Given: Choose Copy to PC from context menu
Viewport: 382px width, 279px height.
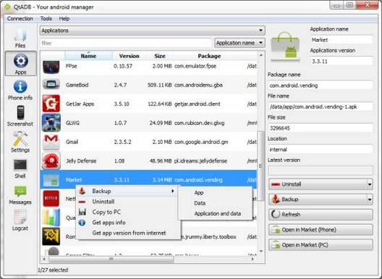Looking at the screenshot, I should pos(128,212).
